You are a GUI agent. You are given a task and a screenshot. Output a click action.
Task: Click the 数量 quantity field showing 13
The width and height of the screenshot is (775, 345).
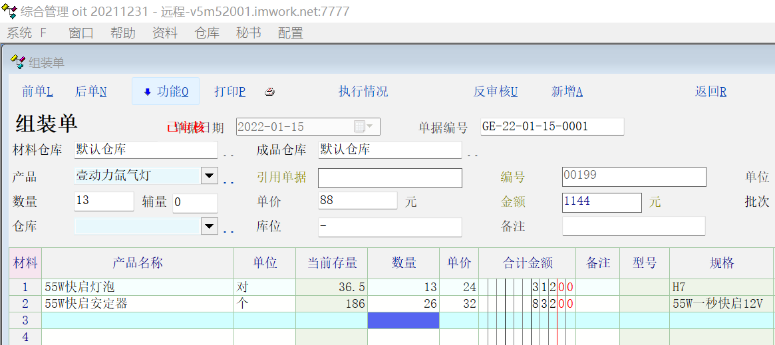pyautogui.click(x=104, y=201)
